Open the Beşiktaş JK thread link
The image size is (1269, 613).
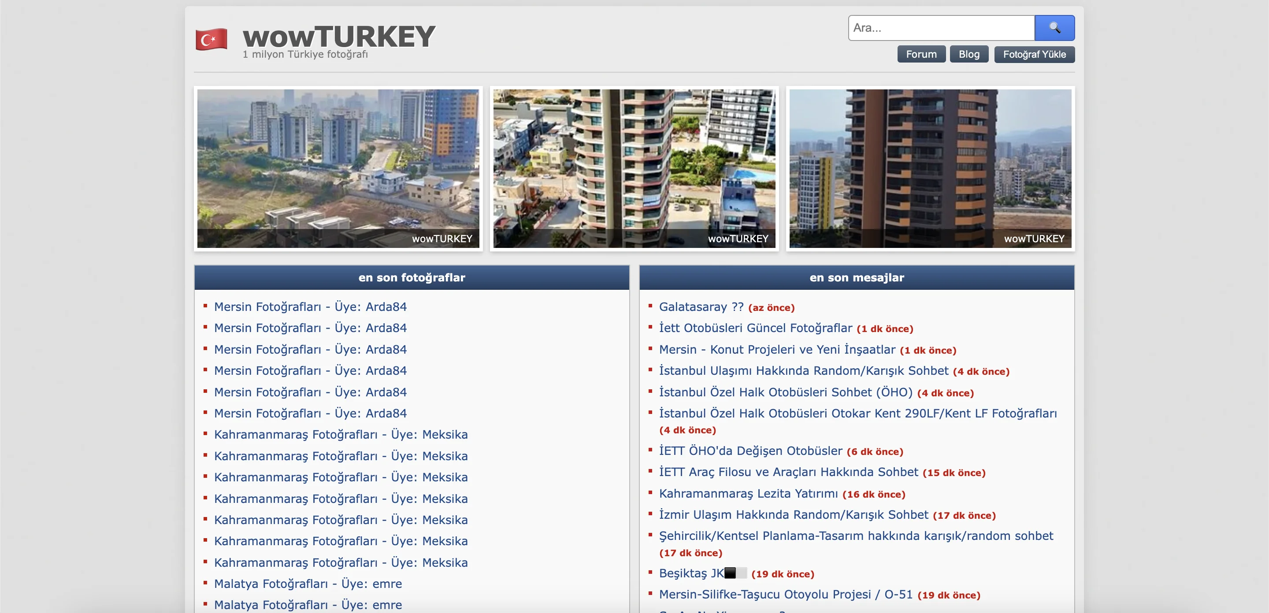690,573
